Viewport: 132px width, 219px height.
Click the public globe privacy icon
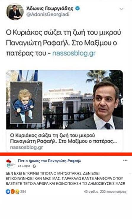tap(34, 166)
